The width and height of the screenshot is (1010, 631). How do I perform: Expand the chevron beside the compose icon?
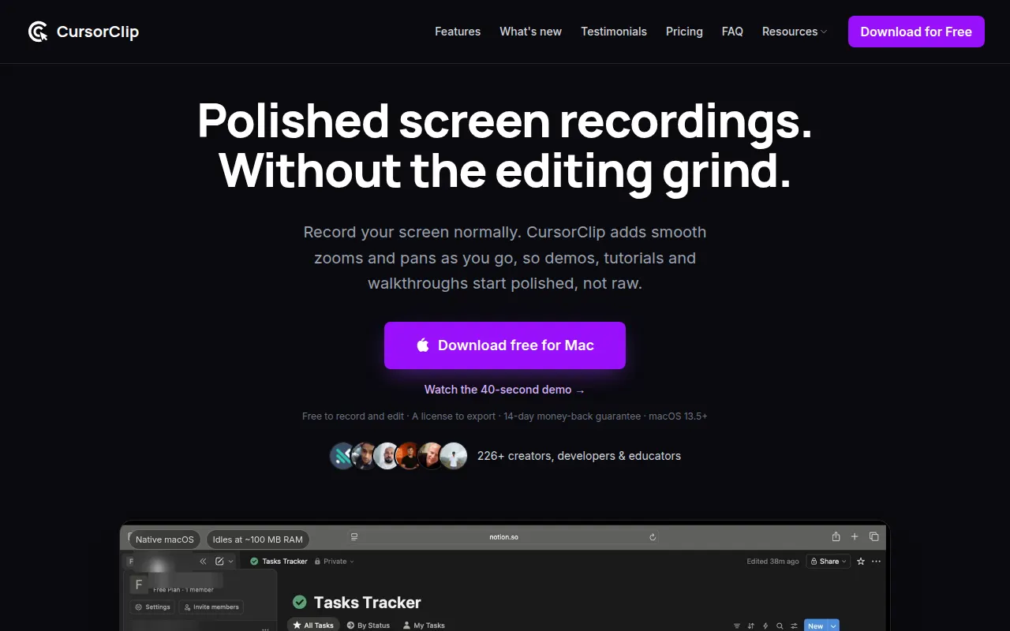click(x=230, y=561)
